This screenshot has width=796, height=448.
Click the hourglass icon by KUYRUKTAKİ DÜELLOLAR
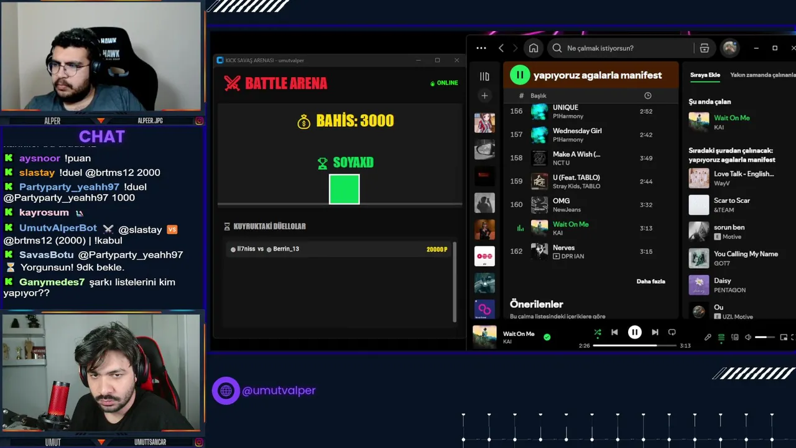point(227,226)
